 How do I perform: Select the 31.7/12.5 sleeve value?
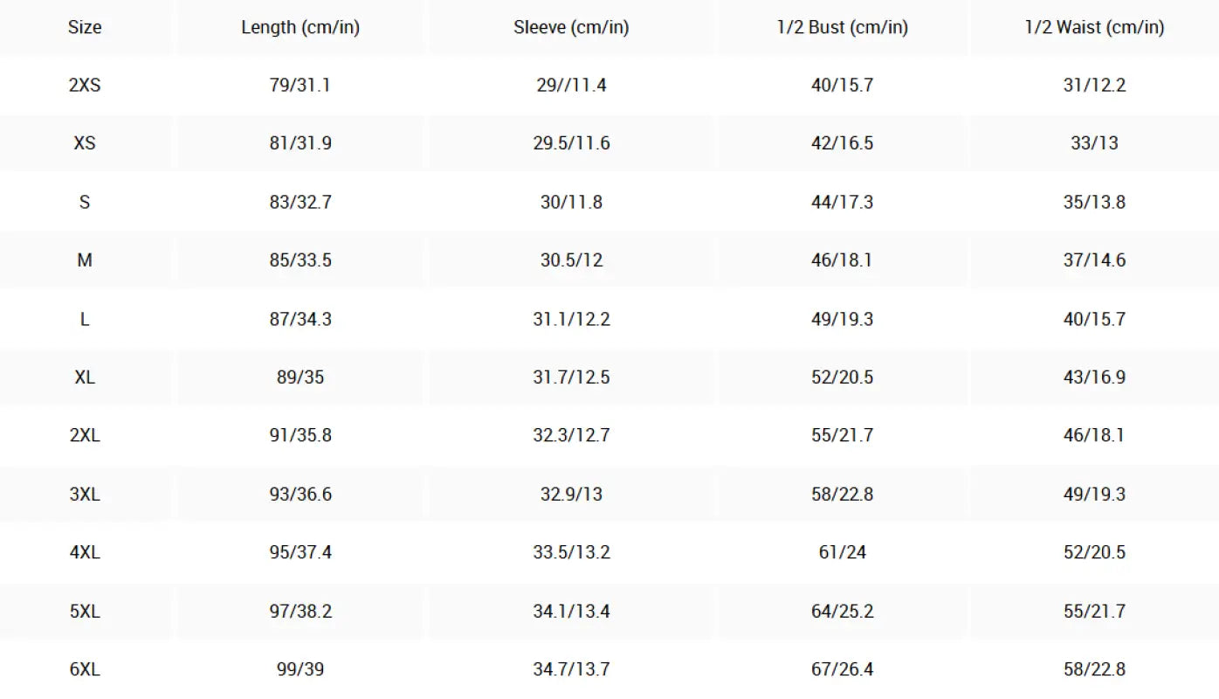coord(571,377)
